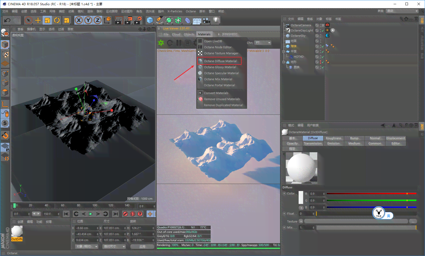Open the Transmission tab
This screenshot has height=256, width=425.
313,143
